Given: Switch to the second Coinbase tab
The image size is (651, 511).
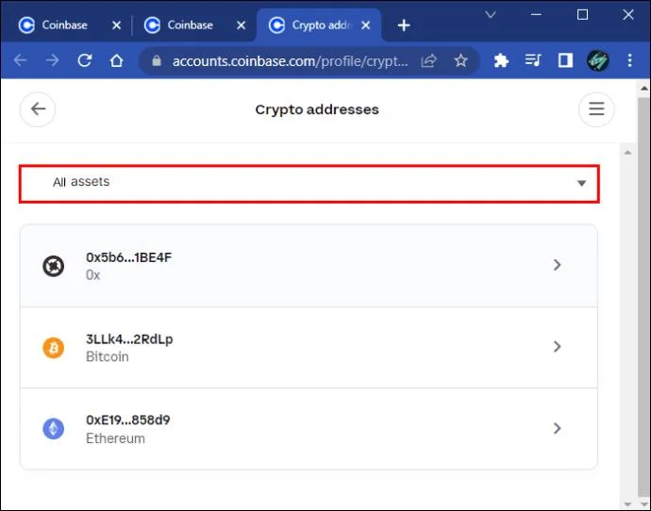Looking at the screenshot, I should coord(191,25).
